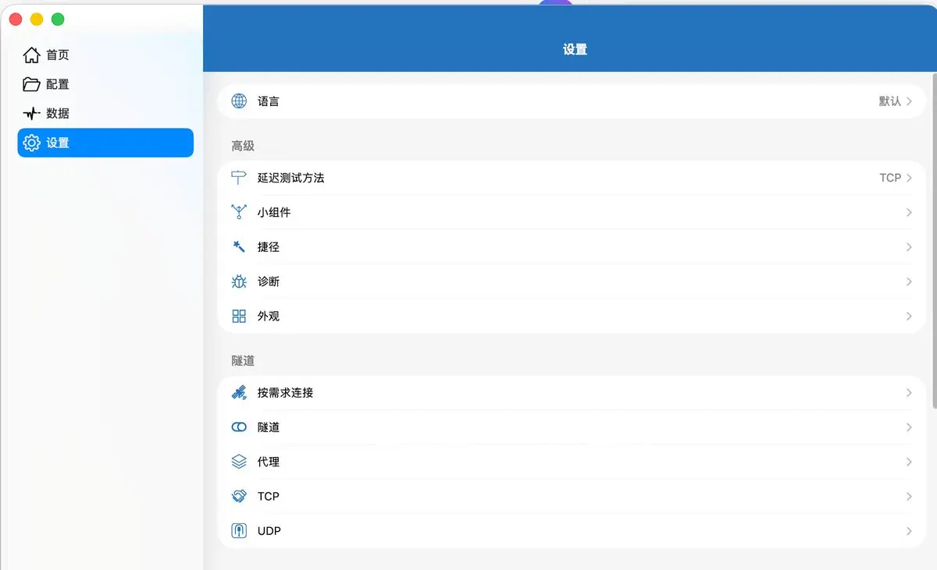Click the branching icon for 小组件
This screenshot has height=570, width=937.
point(240,212)
